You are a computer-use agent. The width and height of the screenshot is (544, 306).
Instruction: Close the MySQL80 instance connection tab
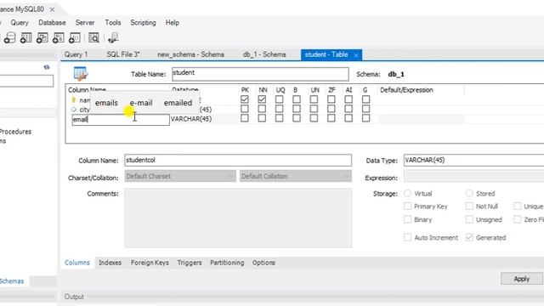[x=52, y=9]
